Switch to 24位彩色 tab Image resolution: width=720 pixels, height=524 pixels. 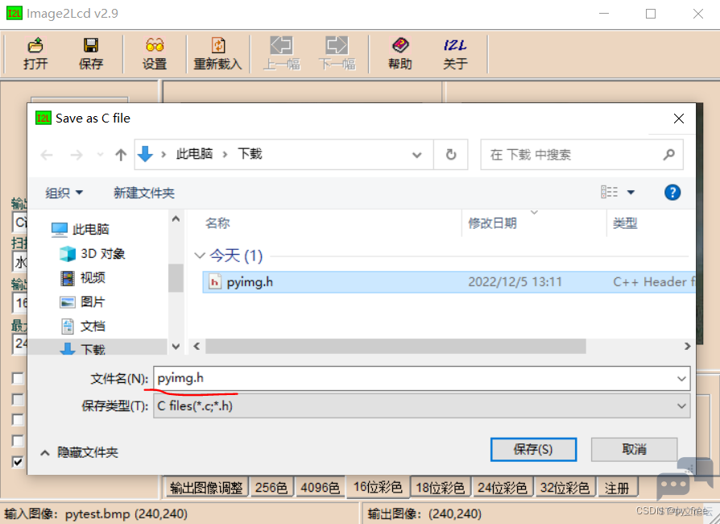pyautogui.click(x=503, y=487)
